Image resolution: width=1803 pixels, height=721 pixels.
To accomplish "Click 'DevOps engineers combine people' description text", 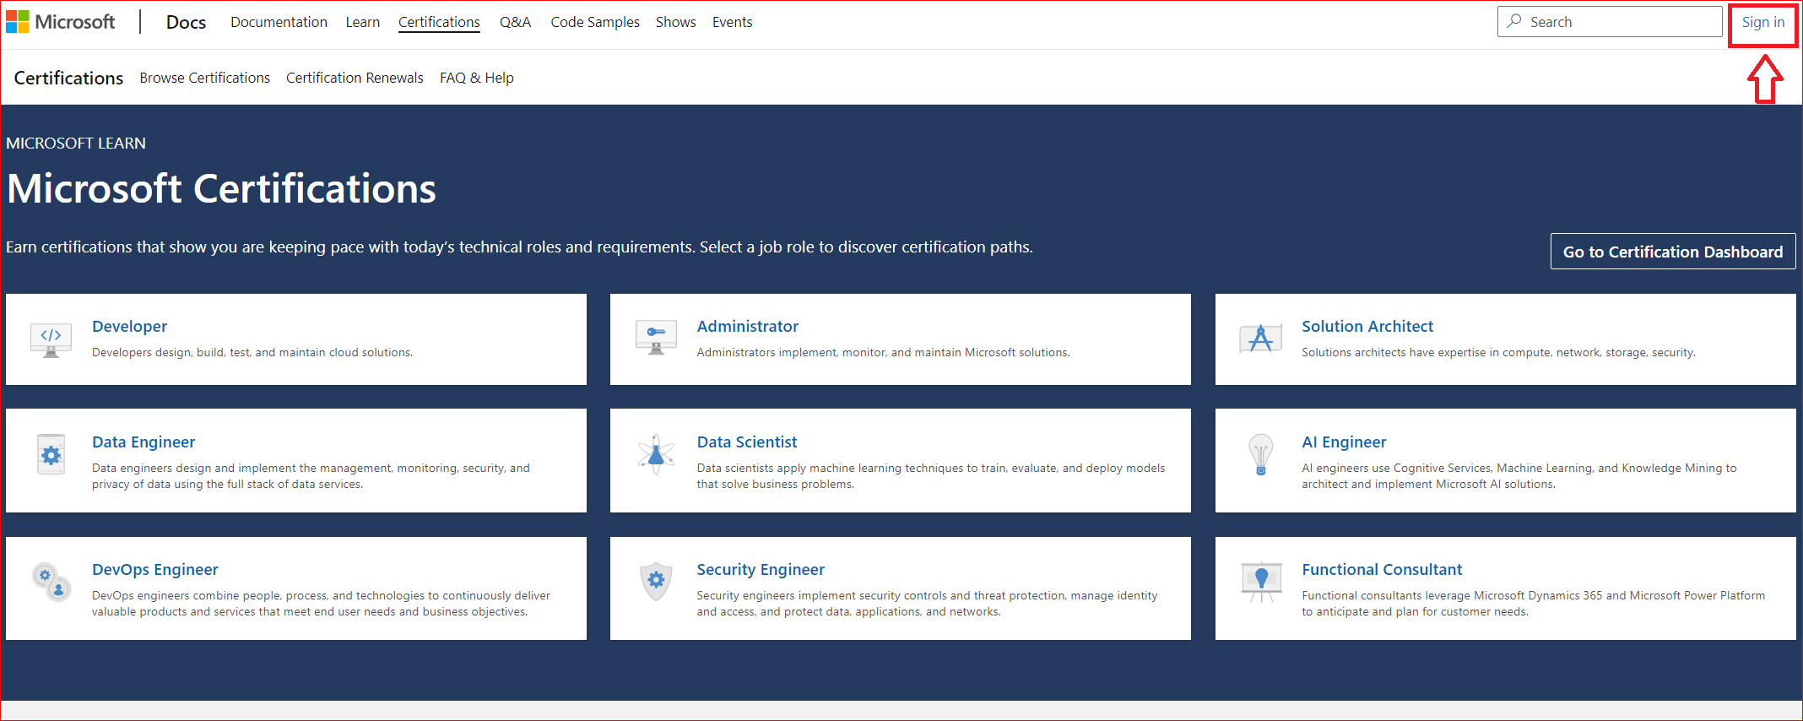I will pyautogui.click(x=321, y=604).
